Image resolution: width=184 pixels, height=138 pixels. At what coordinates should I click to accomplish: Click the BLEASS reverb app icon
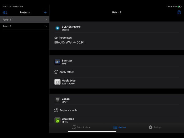click(x=57, y=28)
